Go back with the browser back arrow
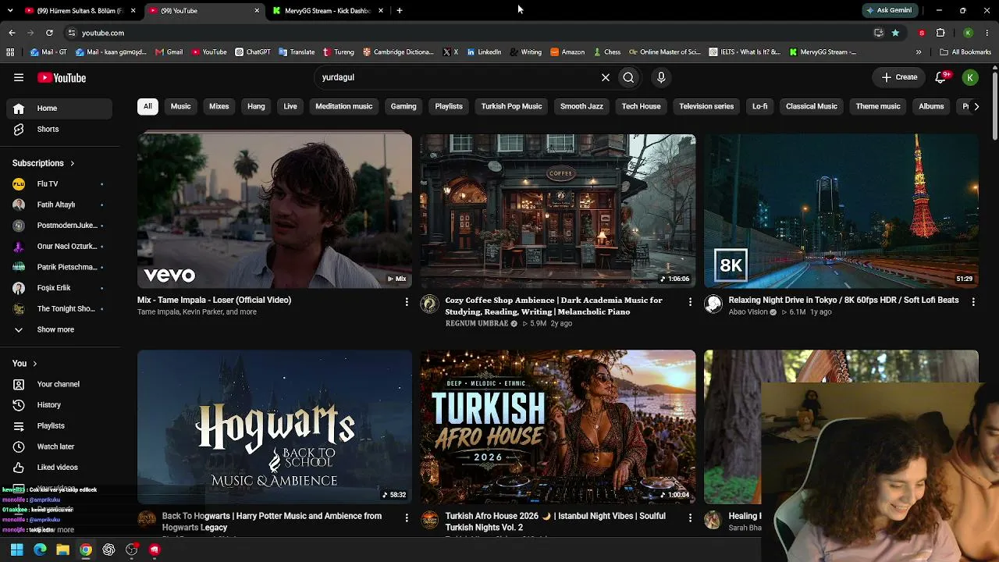This screenshot has height=562, width=999. 12,33
